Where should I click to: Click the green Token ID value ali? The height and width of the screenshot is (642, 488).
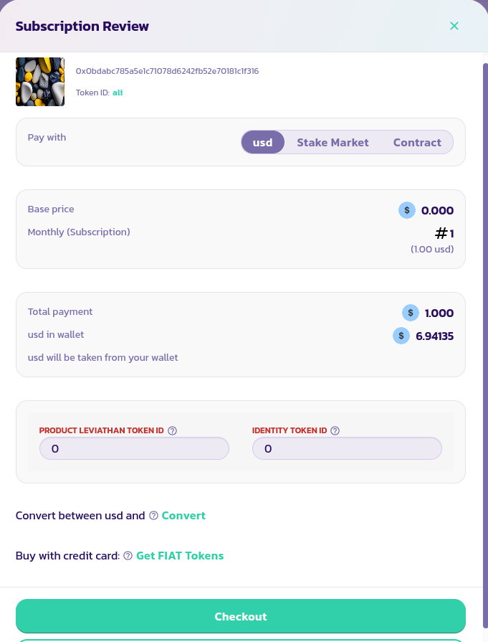[x=118, y=93]
